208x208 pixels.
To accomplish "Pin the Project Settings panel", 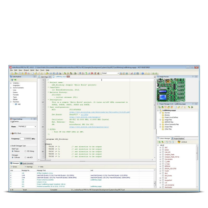I will point(31,119).
